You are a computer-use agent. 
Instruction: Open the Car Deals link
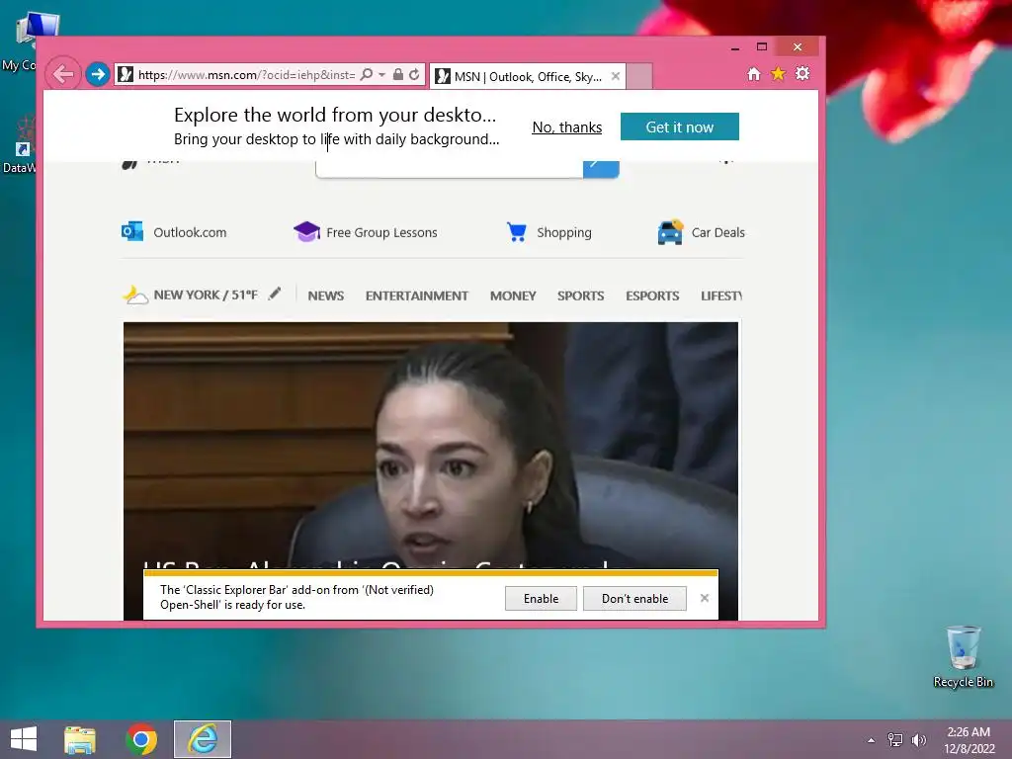717,232
